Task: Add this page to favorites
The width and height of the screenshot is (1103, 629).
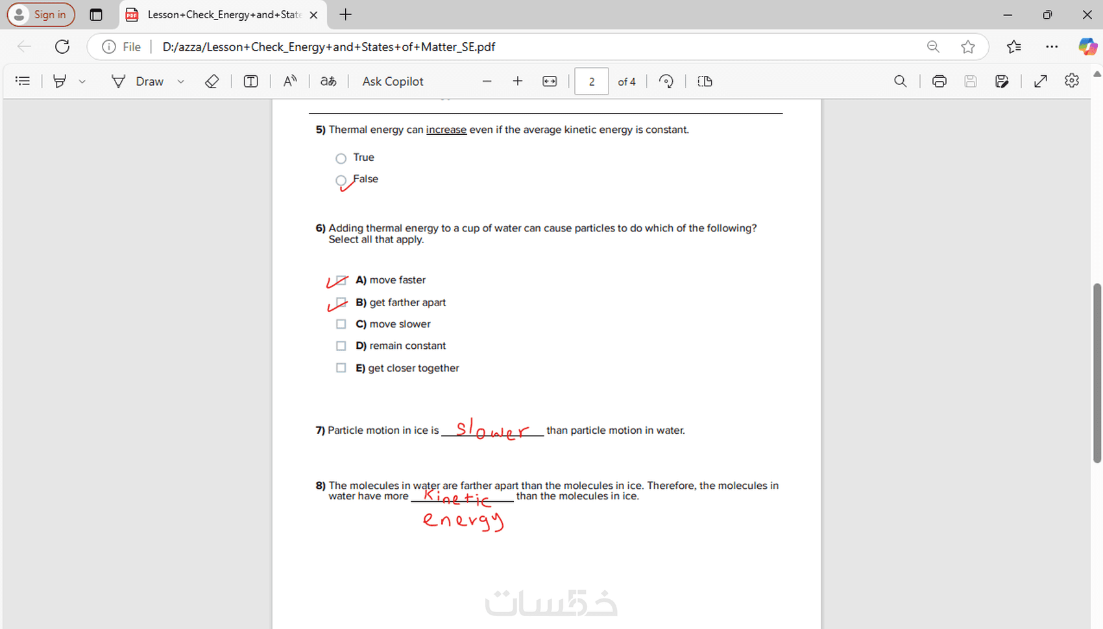Action: point(968,47)
